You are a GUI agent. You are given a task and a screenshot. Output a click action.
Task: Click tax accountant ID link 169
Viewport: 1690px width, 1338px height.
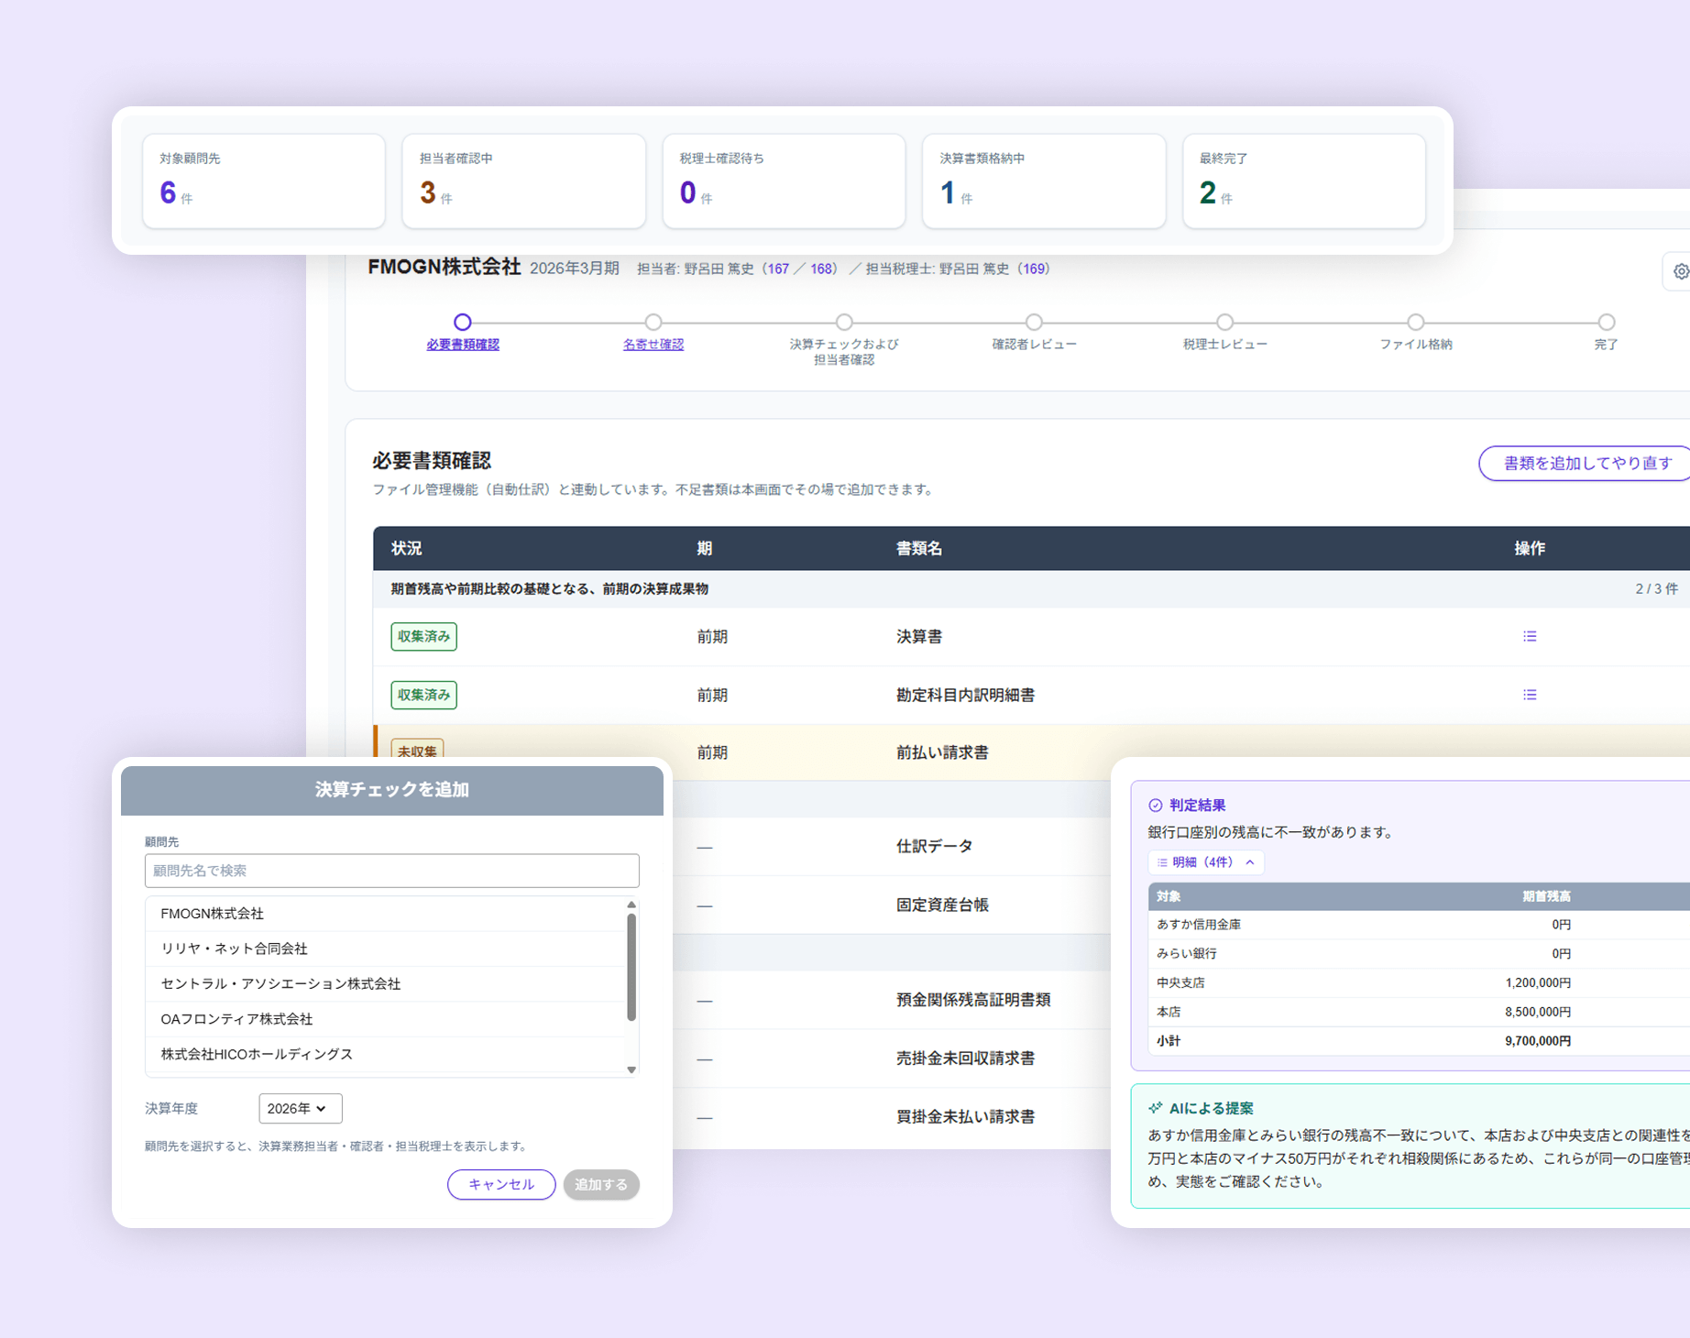[1035, 269]
